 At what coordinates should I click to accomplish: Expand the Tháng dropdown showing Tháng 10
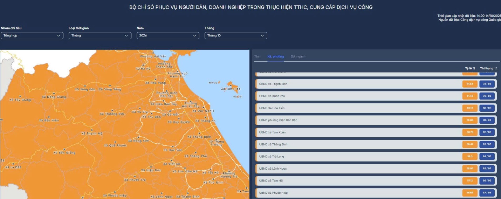pos(236,36)
